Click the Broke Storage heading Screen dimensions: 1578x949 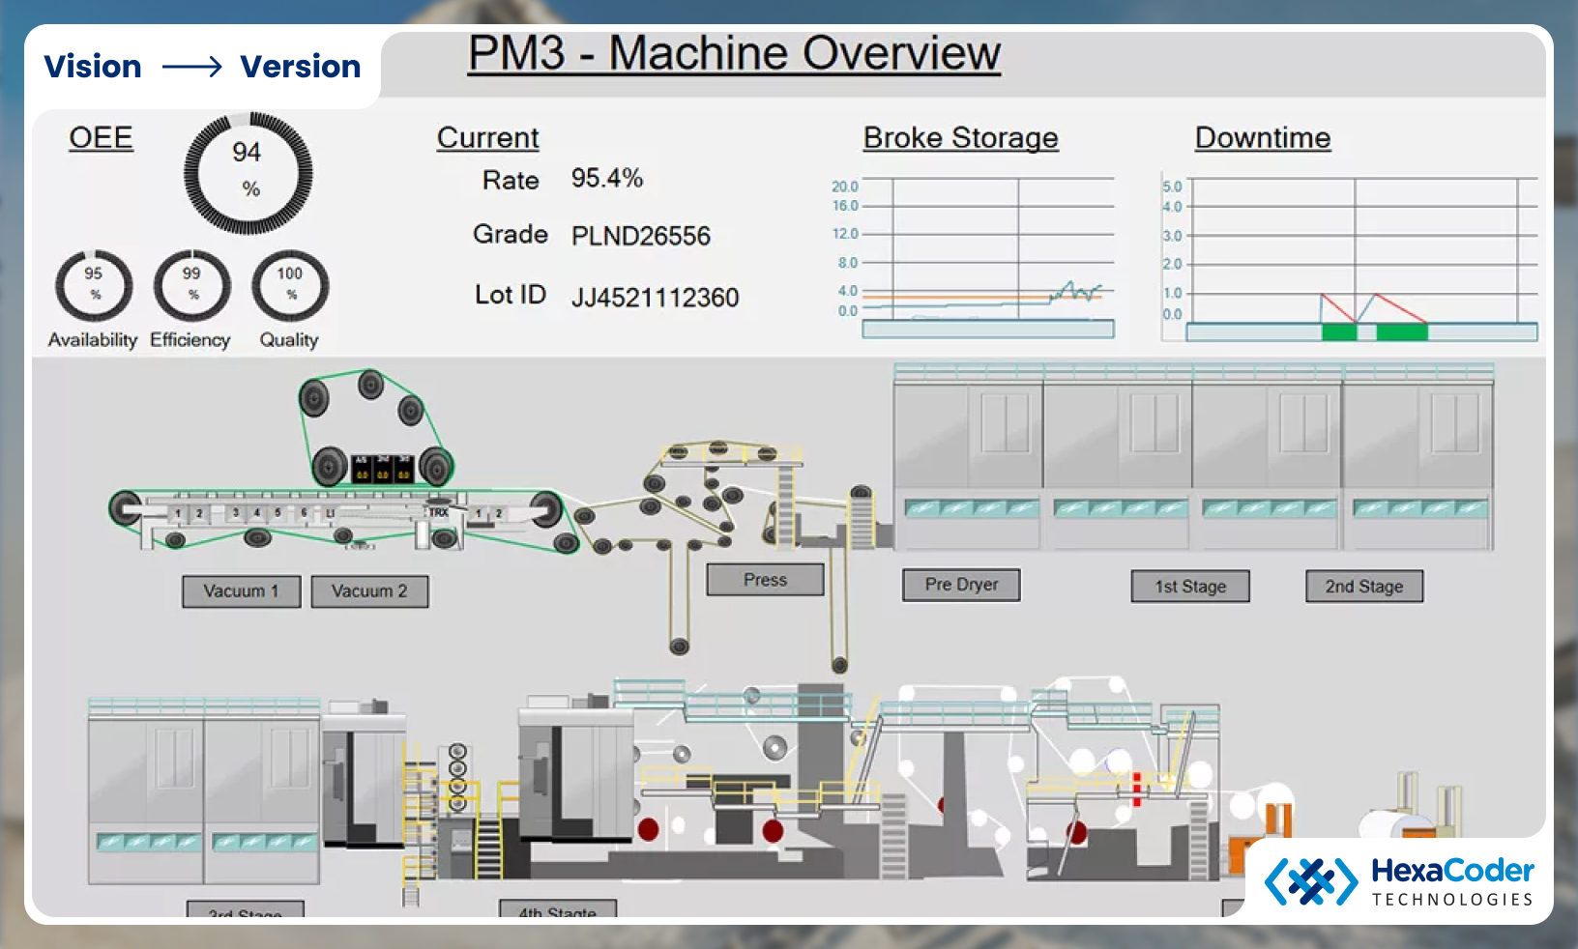coord(960,138)
